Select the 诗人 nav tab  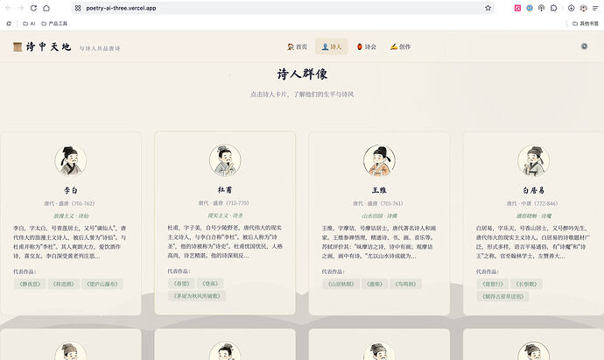click(332, 46)
